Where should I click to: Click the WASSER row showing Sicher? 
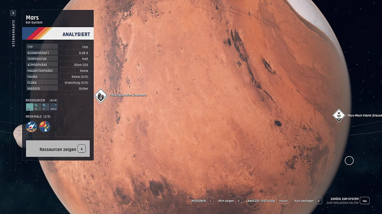pos(58,89)
